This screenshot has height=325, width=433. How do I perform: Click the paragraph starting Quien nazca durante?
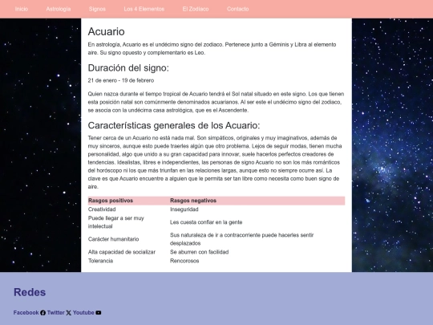tap(216, 102)
